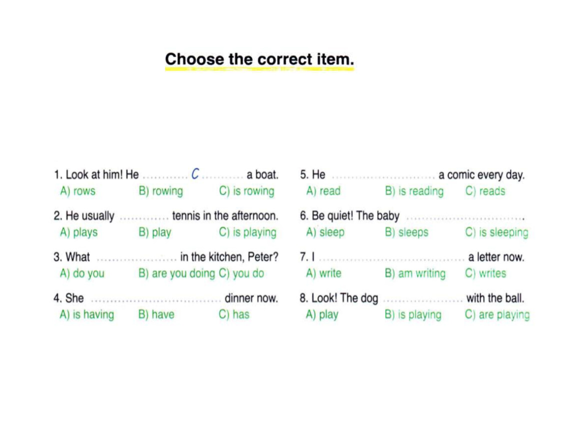Pick 'C) has' under question 4
This screenshot has height=432, width=575.
(234, 314)
